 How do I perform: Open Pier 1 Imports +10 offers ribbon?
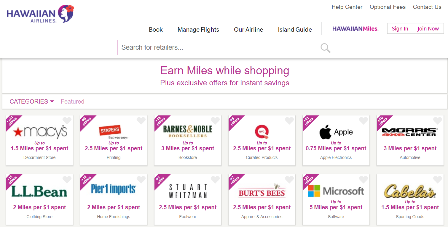(86, 180)
